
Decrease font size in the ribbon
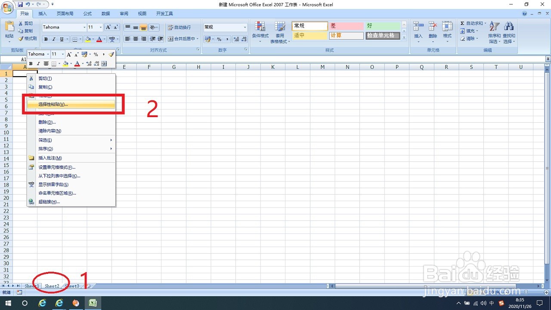coord(116,27)
